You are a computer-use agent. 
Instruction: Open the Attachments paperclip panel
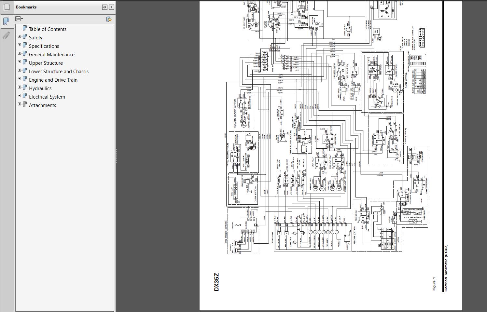pyautogui.click(x=6, y=35)
